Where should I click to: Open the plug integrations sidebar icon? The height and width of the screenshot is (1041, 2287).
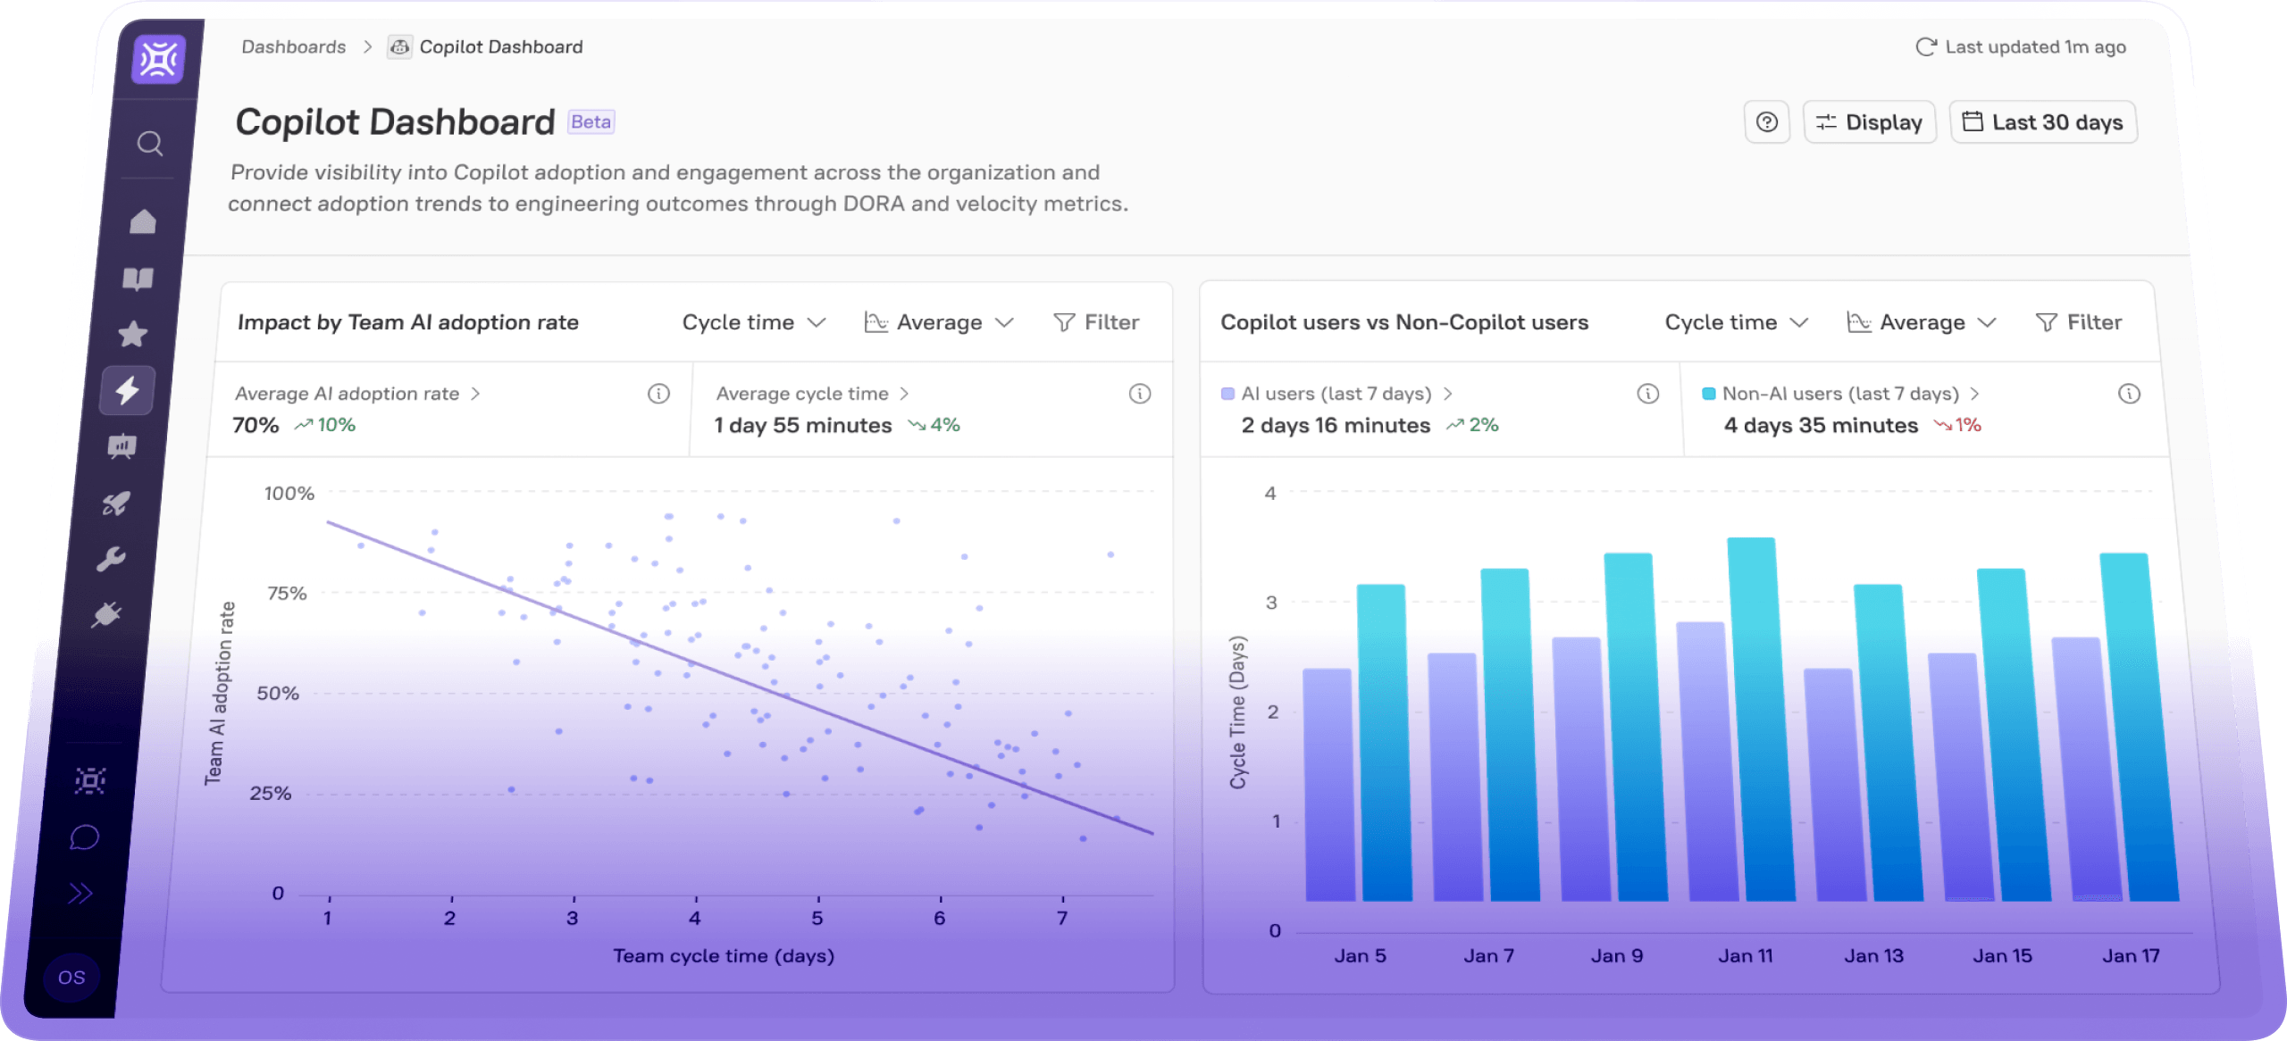pos(106,615)
